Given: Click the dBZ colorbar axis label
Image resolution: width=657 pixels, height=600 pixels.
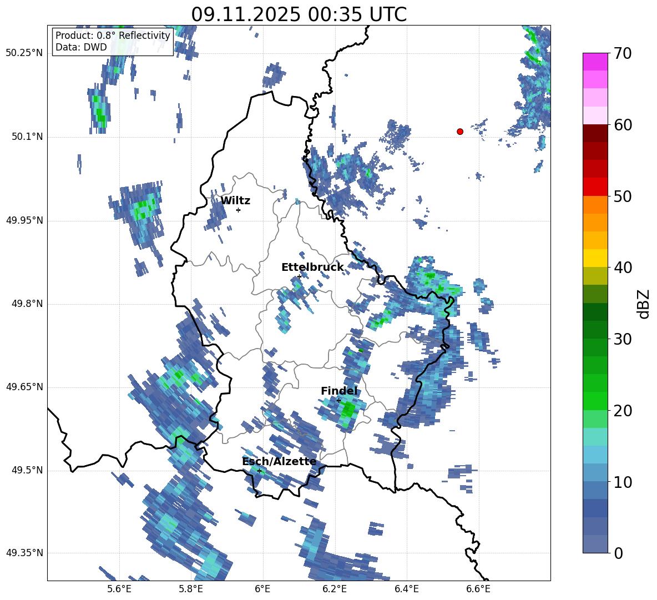Looking at the screenshot, I should coord(643,304).
